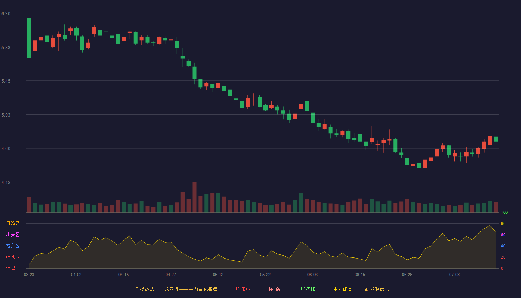Viewport: 521px width, 298px height.
Task: Click the blue 40 indicator axis label
Action: coord(503,246)
